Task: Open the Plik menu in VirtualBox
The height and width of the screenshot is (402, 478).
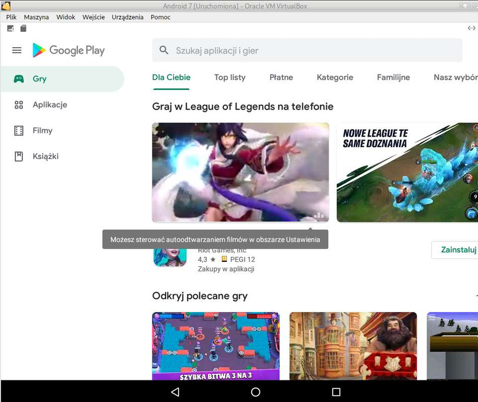Action: 11,17
